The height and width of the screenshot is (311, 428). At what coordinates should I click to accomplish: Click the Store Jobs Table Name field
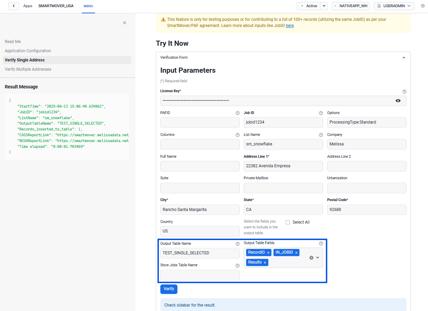[x=200, y=275]
